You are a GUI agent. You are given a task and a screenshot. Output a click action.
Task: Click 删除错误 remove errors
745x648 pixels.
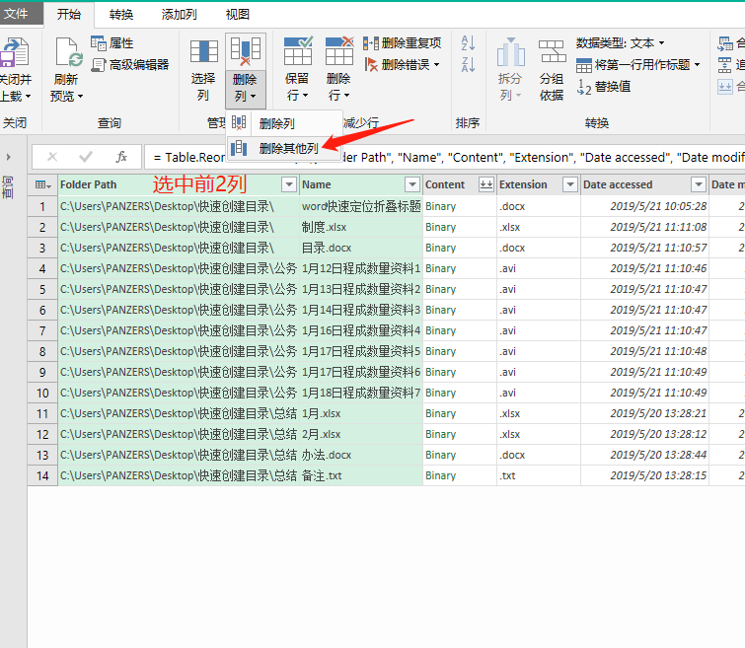coord(398,65)
